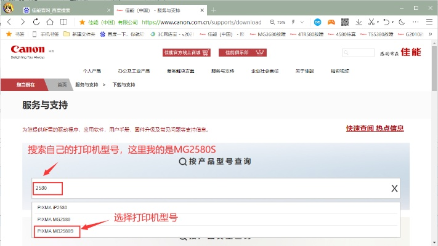Open the Canon official online store button
The height and width of the screenshot is (246, 438).
(186, 52)
